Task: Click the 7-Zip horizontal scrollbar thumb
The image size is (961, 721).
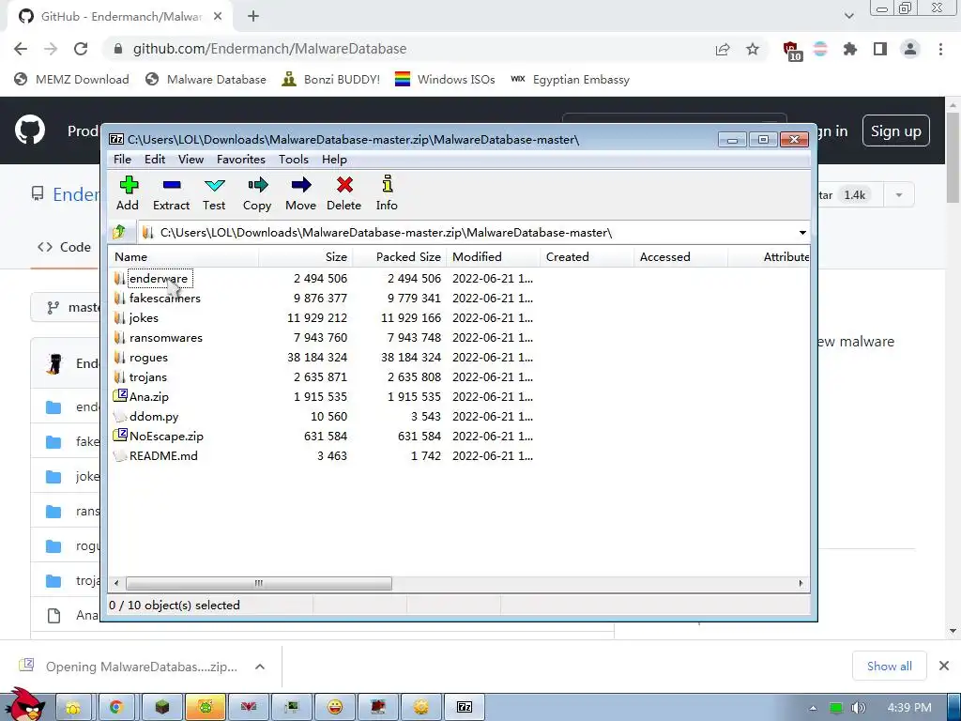Action: pos(259,583)
